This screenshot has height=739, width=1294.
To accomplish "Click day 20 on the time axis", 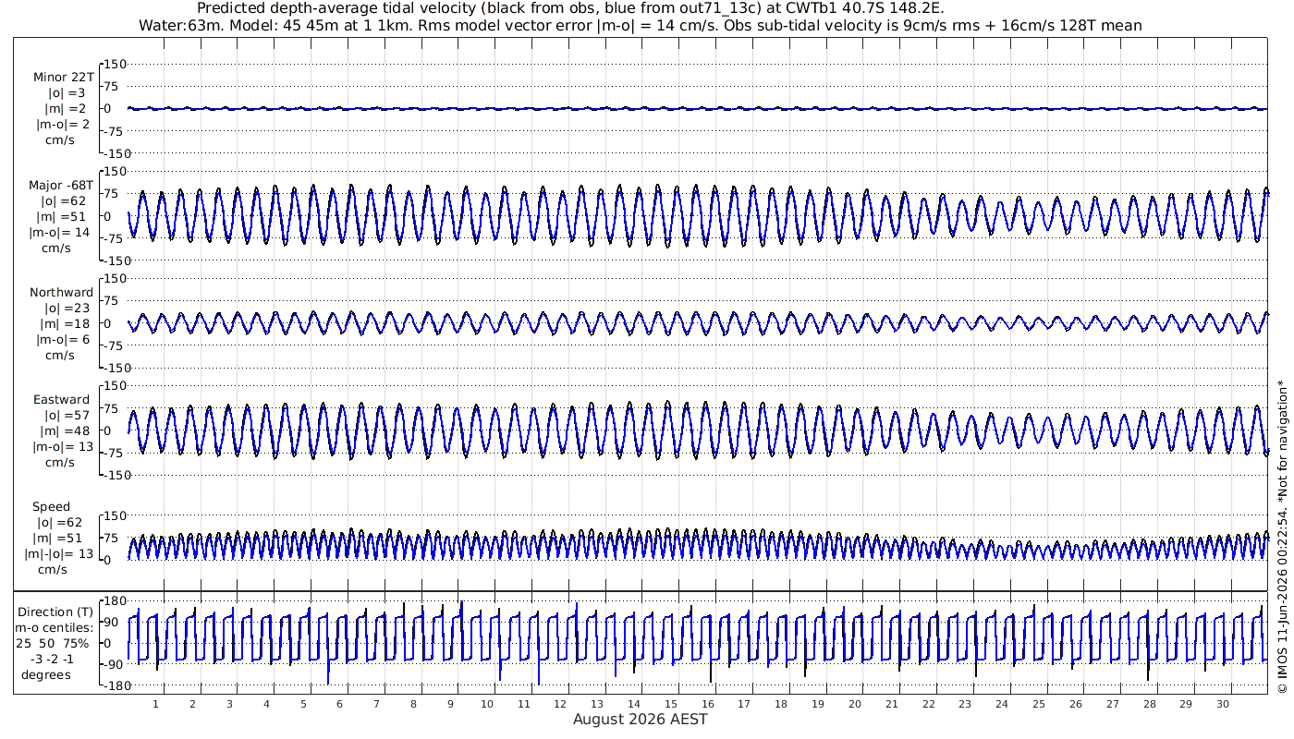I will 855,705.
